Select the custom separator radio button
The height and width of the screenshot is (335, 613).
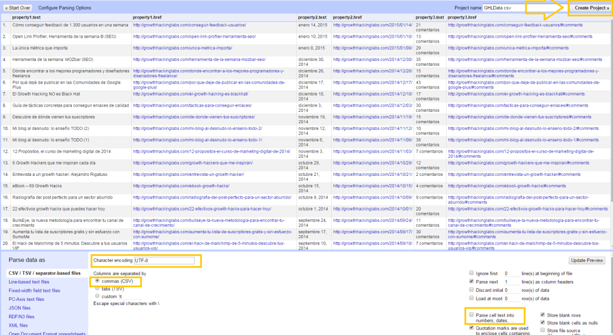[x=98, y=296]
